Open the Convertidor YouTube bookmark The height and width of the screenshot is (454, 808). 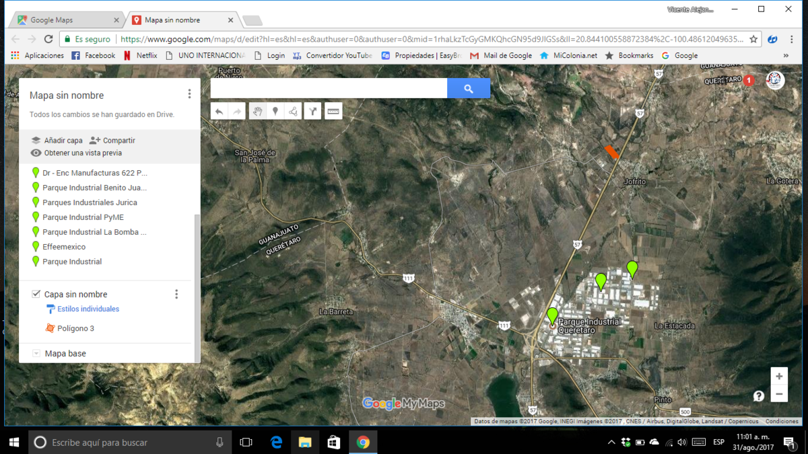332,56
